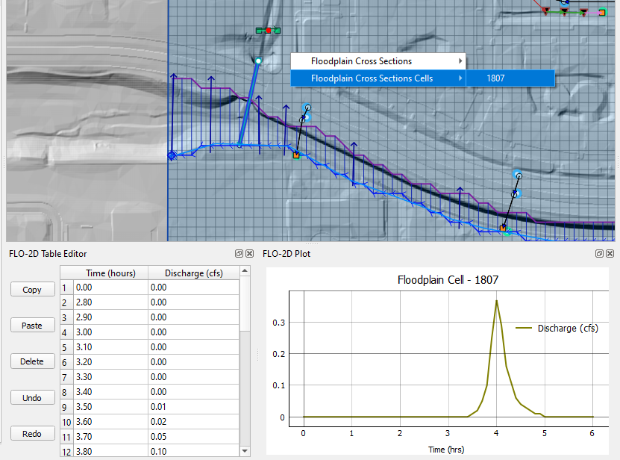Click Delete in the table editor

click(x=32, y=361)
